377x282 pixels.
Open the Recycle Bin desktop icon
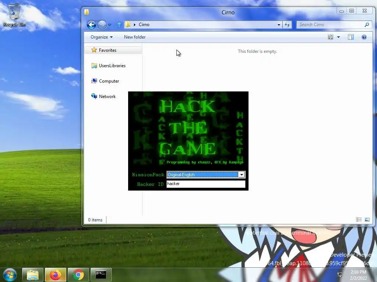pos(14,15)
